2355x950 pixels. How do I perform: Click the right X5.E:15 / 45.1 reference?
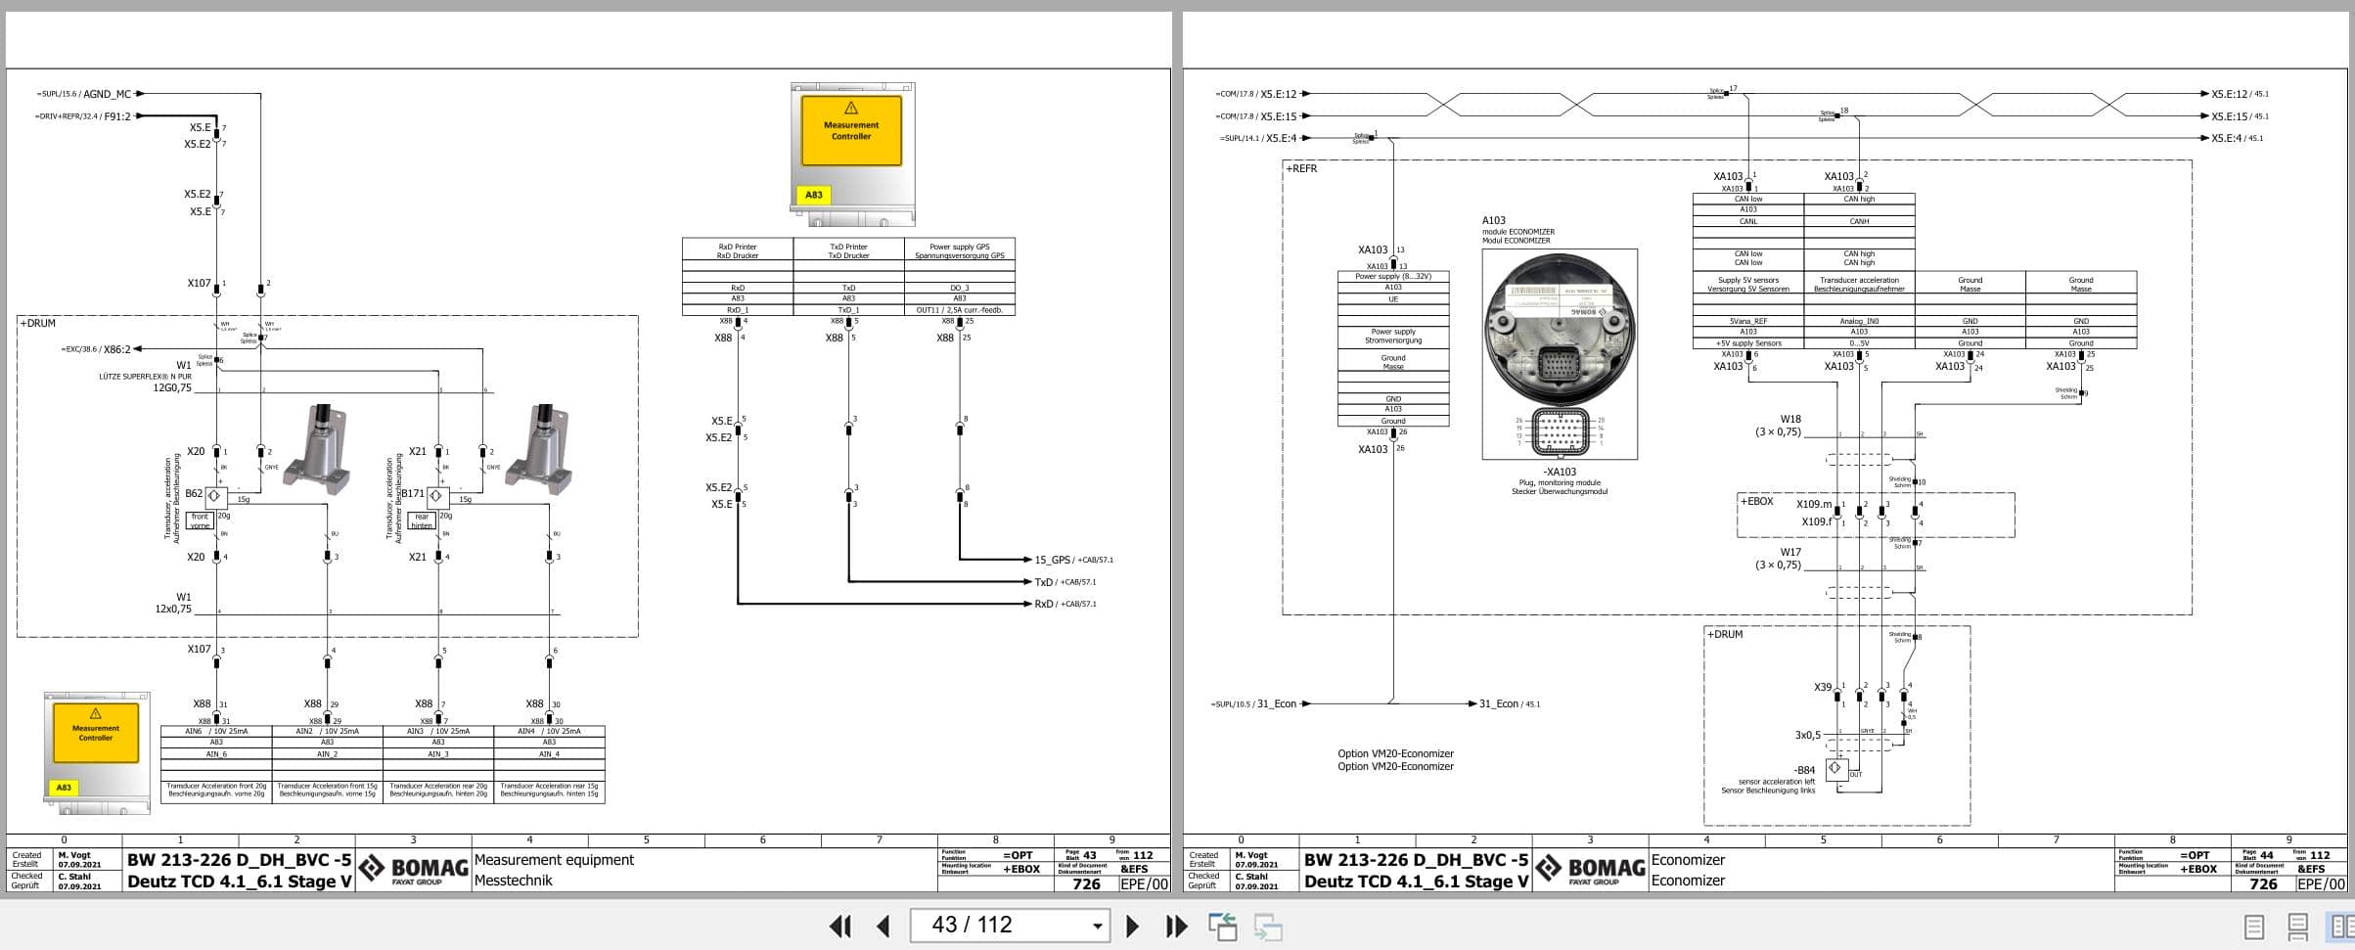pos(2240,116)
